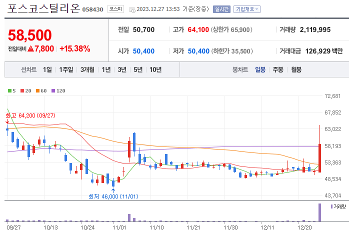The width and height of the screenshot is (349, 237).
Task: Click the orange 60-day moving average swatch
Action: click(x=37, y=91)
